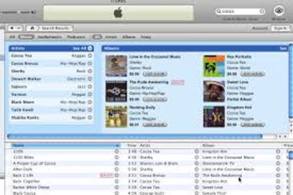This screenshot has height=195, width=293.
Task: Open the Sweet Love album cover
Action: click(x=214, y=91)
